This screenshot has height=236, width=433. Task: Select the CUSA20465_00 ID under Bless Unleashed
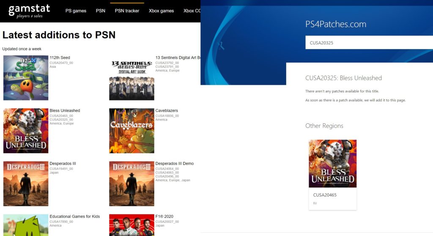61,116
